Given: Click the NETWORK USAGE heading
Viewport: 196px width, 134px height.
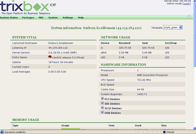Looking at the screenshot, I should click(x=115, y=37).
